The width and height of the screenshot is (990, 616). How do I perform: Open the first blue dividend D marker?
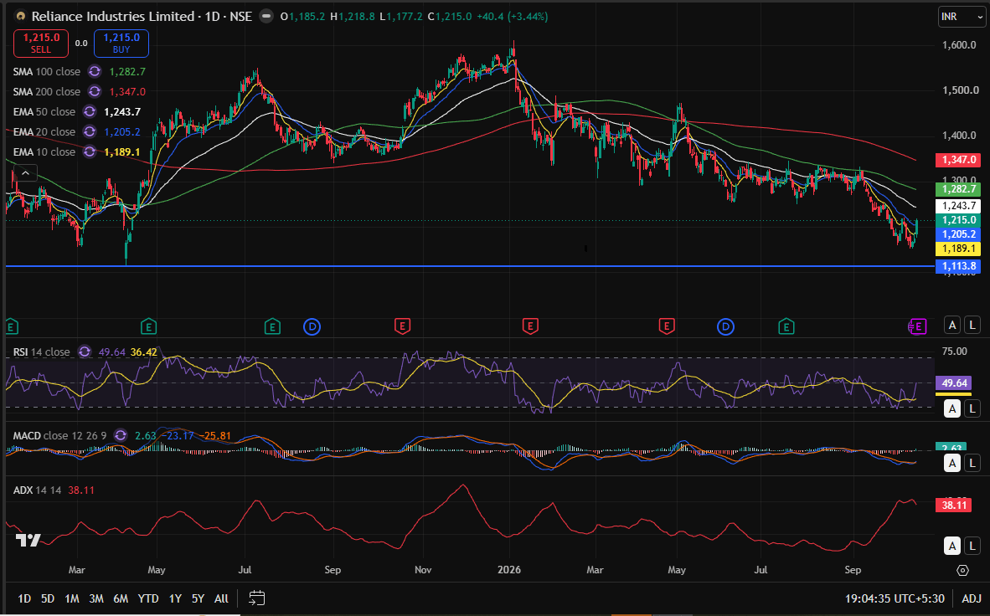pyautogui.click(x=312, y=326)
